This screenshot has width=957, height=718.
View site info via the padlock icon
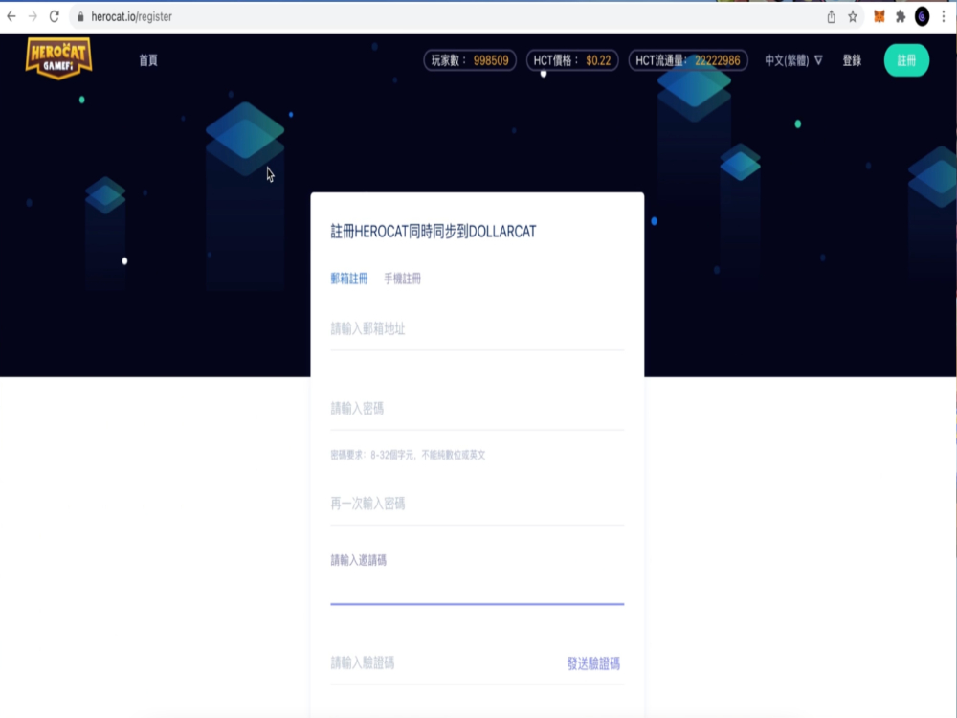pyautogui.click(x=80, y=17)
